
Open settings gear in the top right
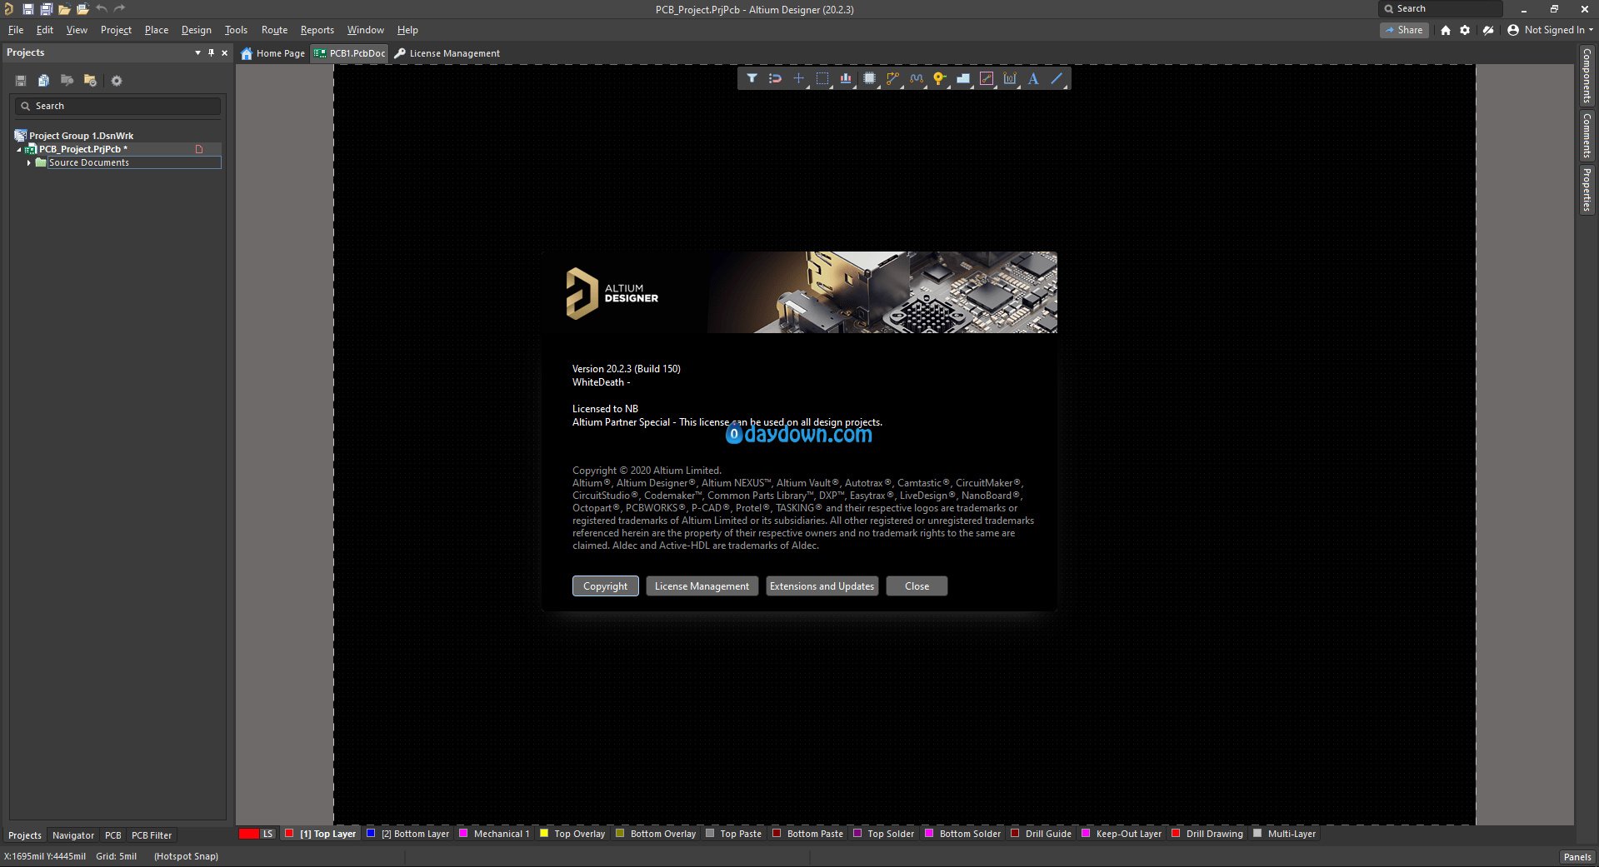pos(1465,30)
